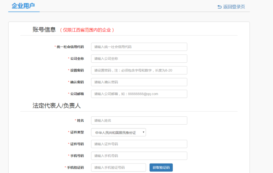
Task: Open the 证件类型 dropdown
Action: (118, 132)
